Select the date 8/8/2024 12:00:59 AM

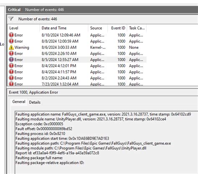coord(60,41)
